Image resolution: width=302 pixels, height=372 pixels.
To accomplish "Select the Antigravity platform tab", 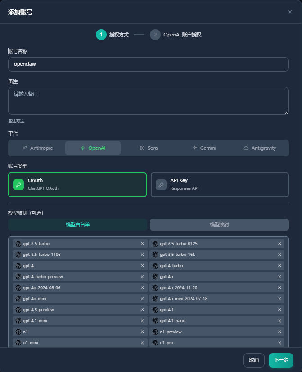I will tap(260, 148).
